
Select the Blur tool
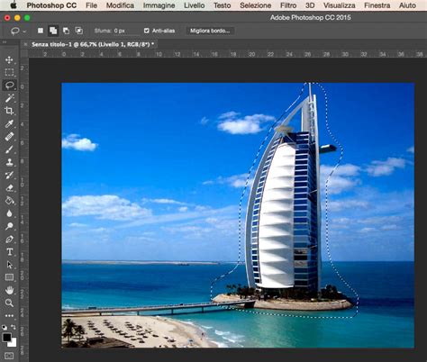tap(9, 213)
